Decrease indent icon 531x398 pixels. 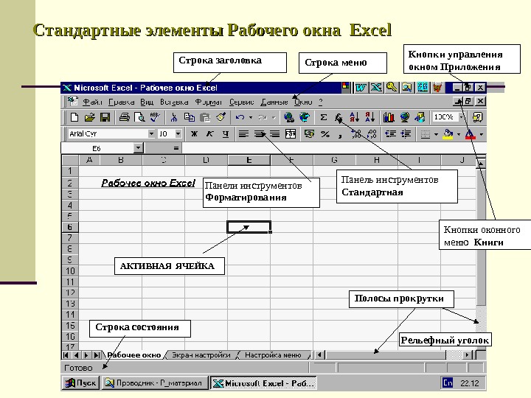click(390, 134)
